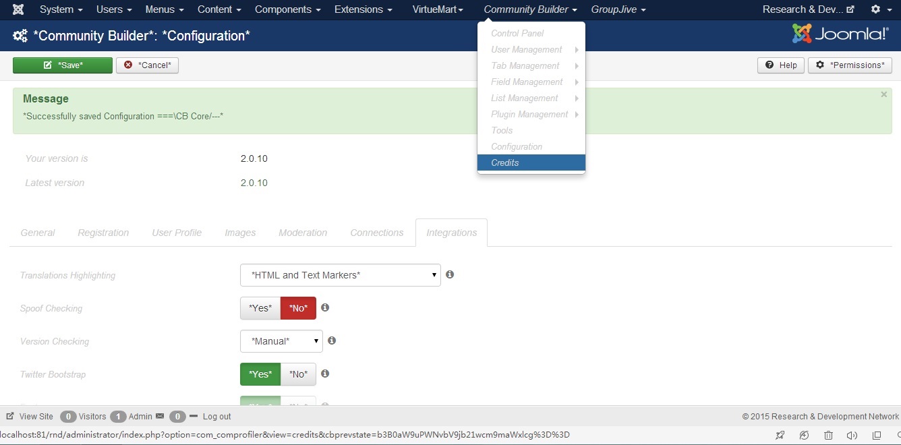The height and width of the screenshot is (445, 901).
Task: Set Twitter Bootstrap to No
Action: [298, 374]
